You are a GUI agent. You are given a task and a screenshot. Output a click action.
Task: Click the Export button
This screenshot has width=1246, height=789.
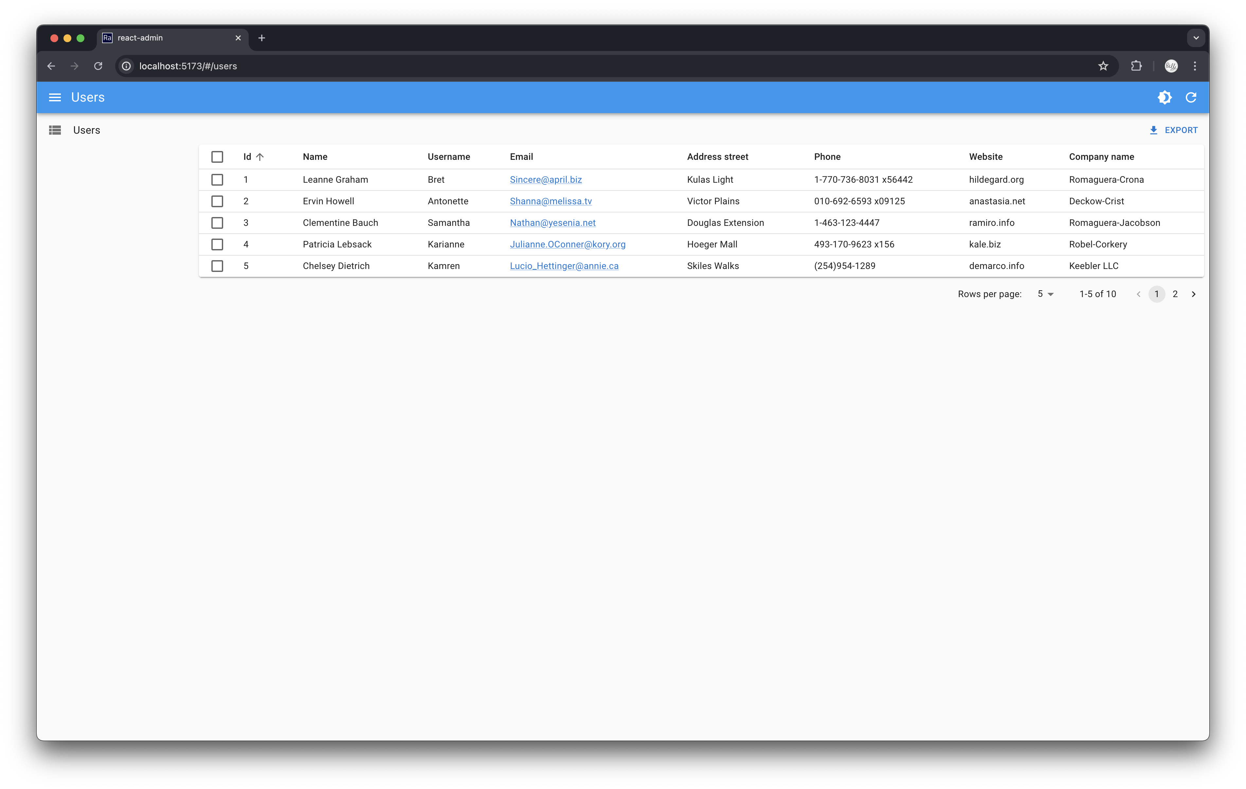pyautogui.click(x=1173, y=130)
